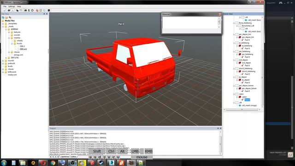This screenshot has width=295, height=166.
Task: Open the Help menu
Action: (19, 6)
